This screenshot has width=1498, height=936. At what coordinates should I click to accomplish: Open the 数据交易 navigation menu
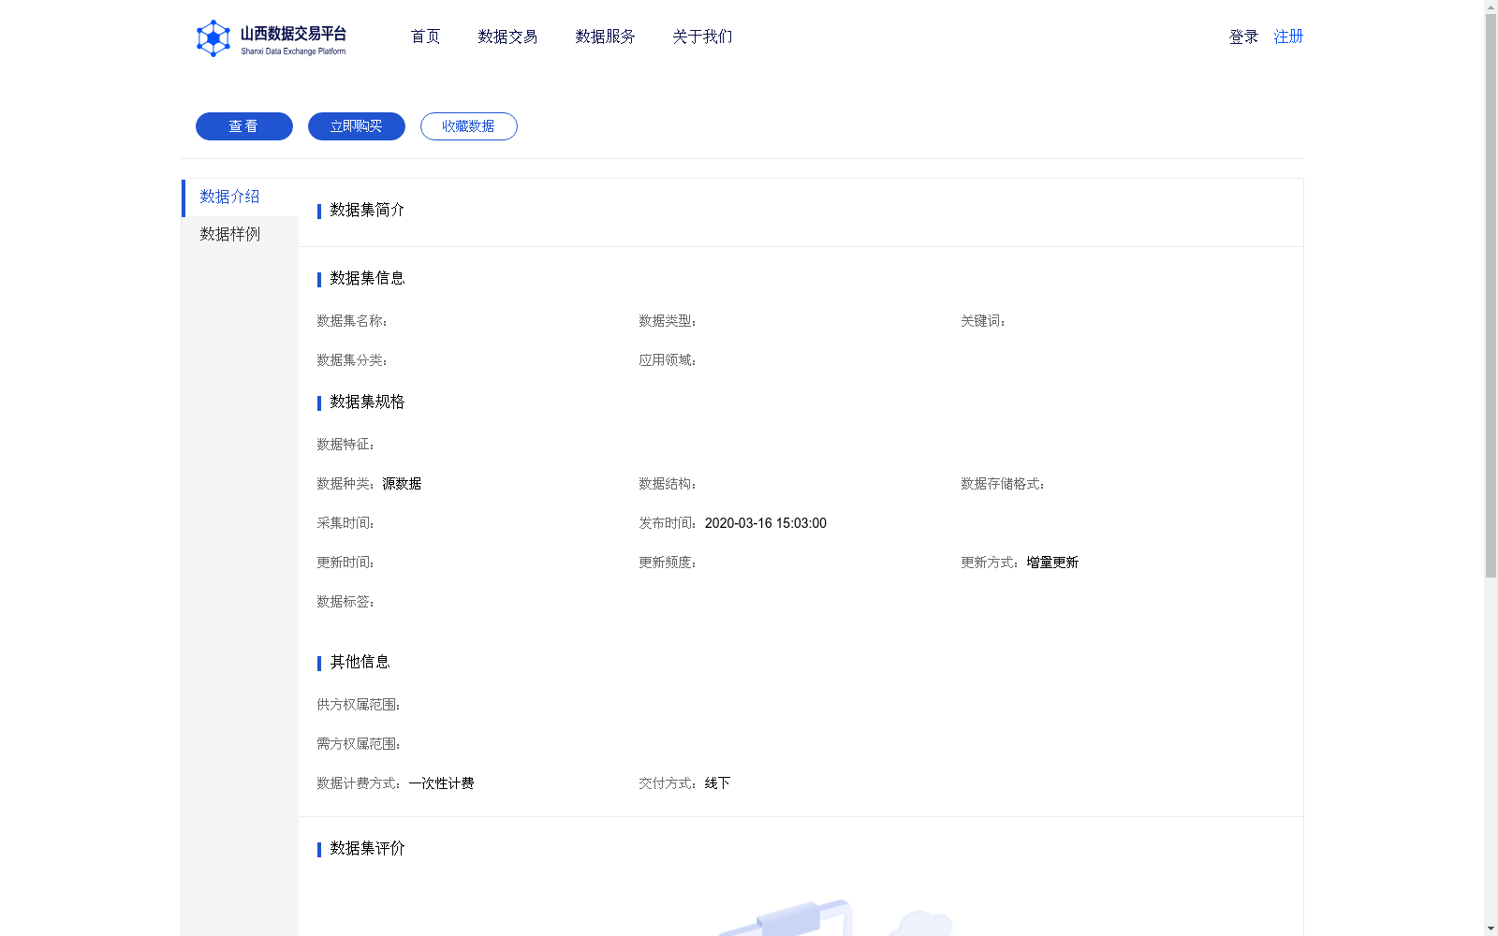click(x=507, y=37)
